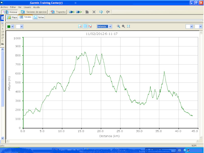Click the chart horizontal scroll-right arrow

coord(197,141)
